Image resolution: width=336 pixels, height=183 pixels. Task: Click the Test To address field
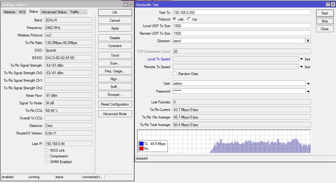[x=242, y=12]
